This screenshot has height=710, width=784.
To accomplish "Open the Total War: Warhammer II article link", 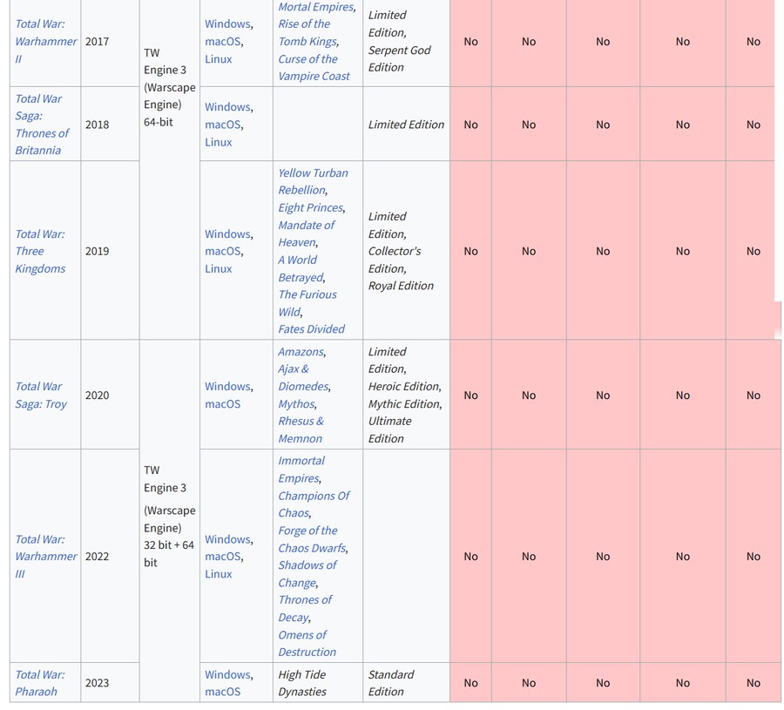I will (45, 42).
